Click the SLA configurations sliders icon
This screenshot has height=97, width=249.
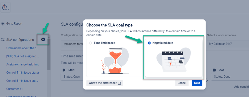click(2, 40)
